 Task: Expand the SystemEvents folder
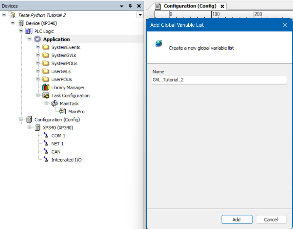point(38,47)
